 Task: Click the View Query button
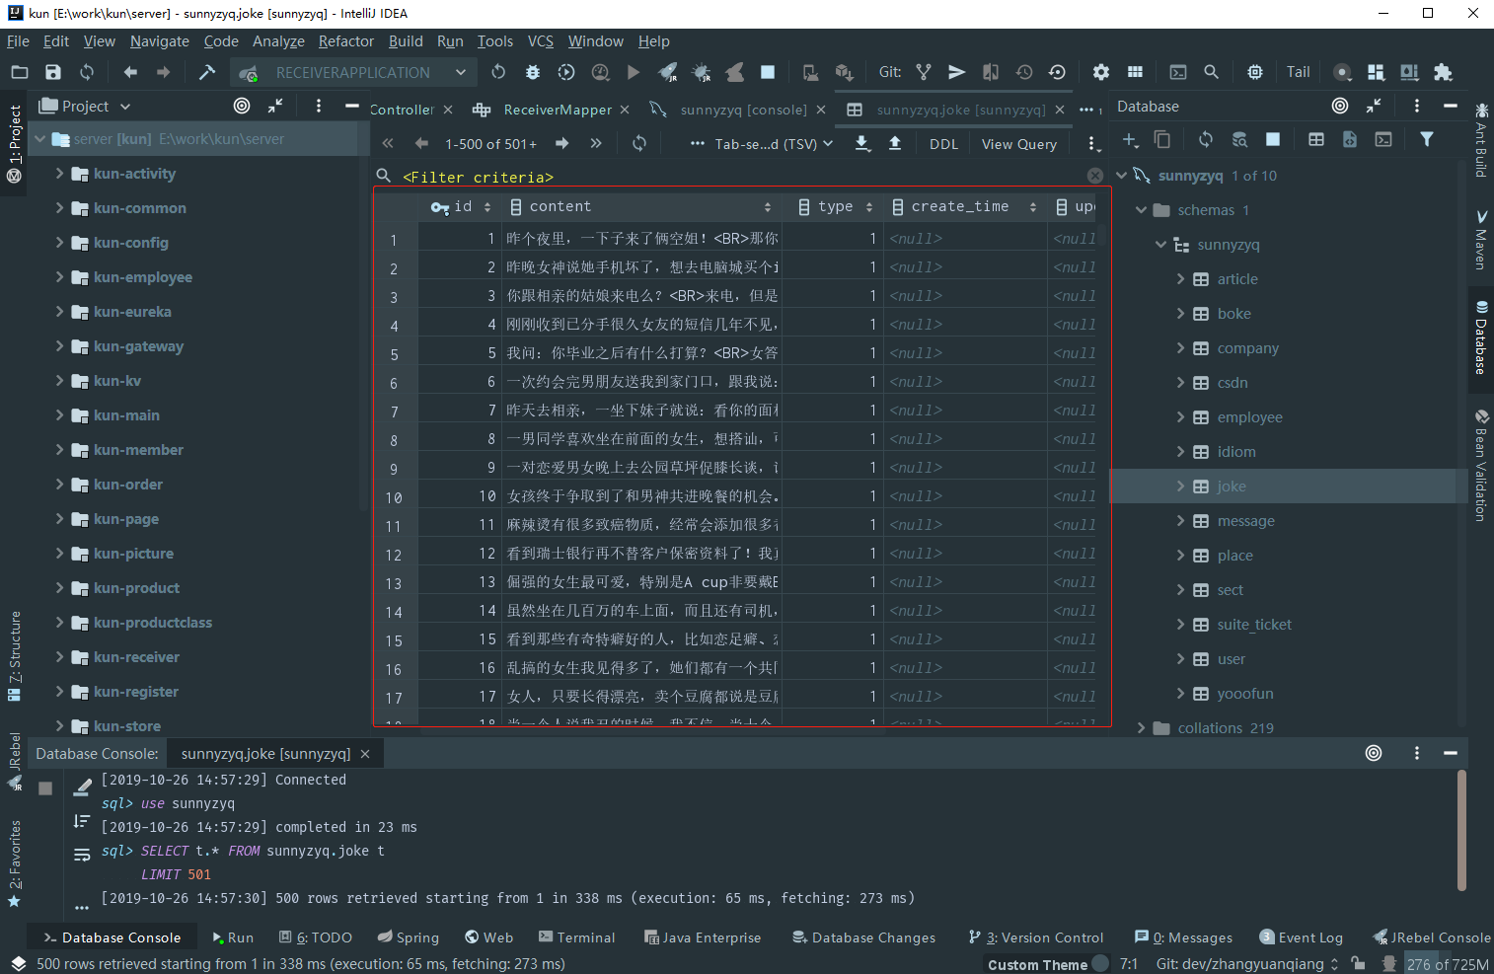click(1019, 144)
